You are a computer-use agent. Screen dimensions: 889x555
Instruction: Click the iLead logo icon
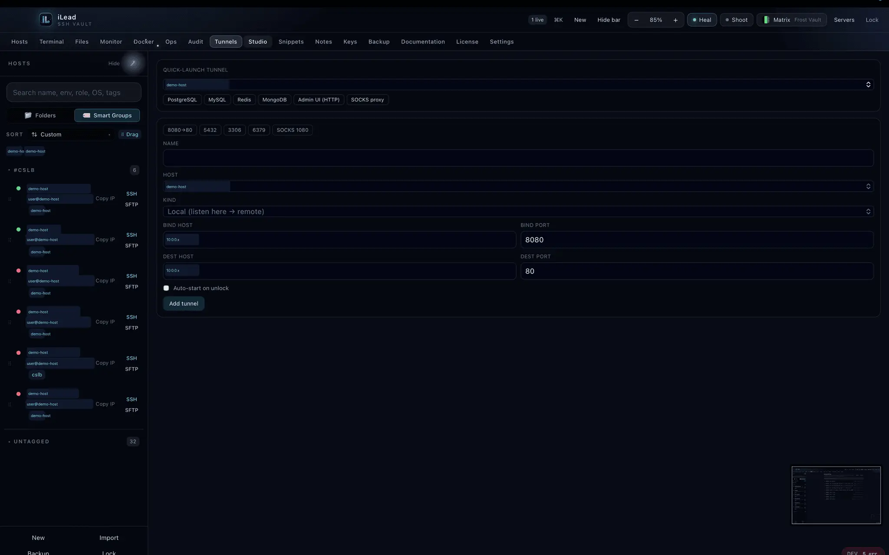(x=46, y=20)
